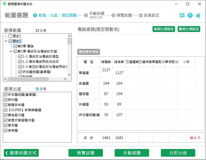Toggle 全選 checkbox for 選擇範圍
Viewport: 206px width, 160px height.
[x=37, y=30]
